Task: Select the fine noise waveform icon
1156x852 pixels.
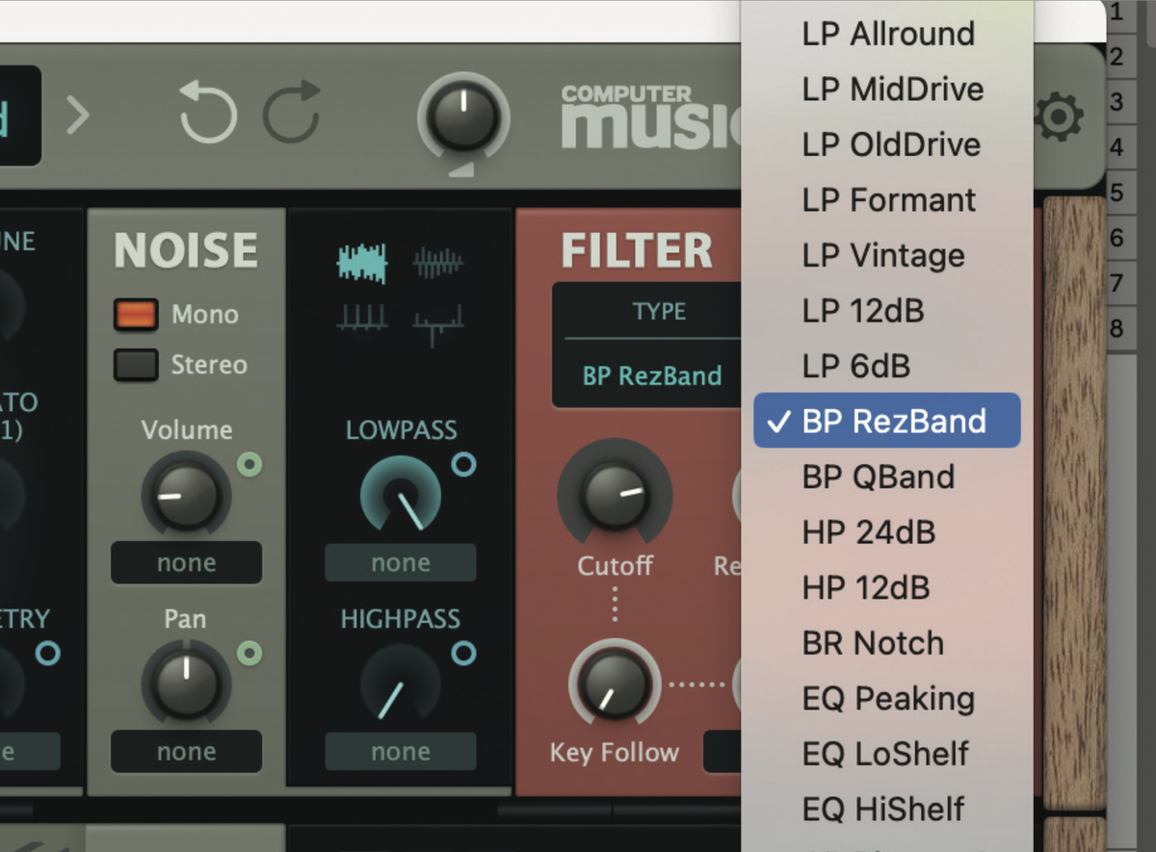Action: (x=438, y=262)
